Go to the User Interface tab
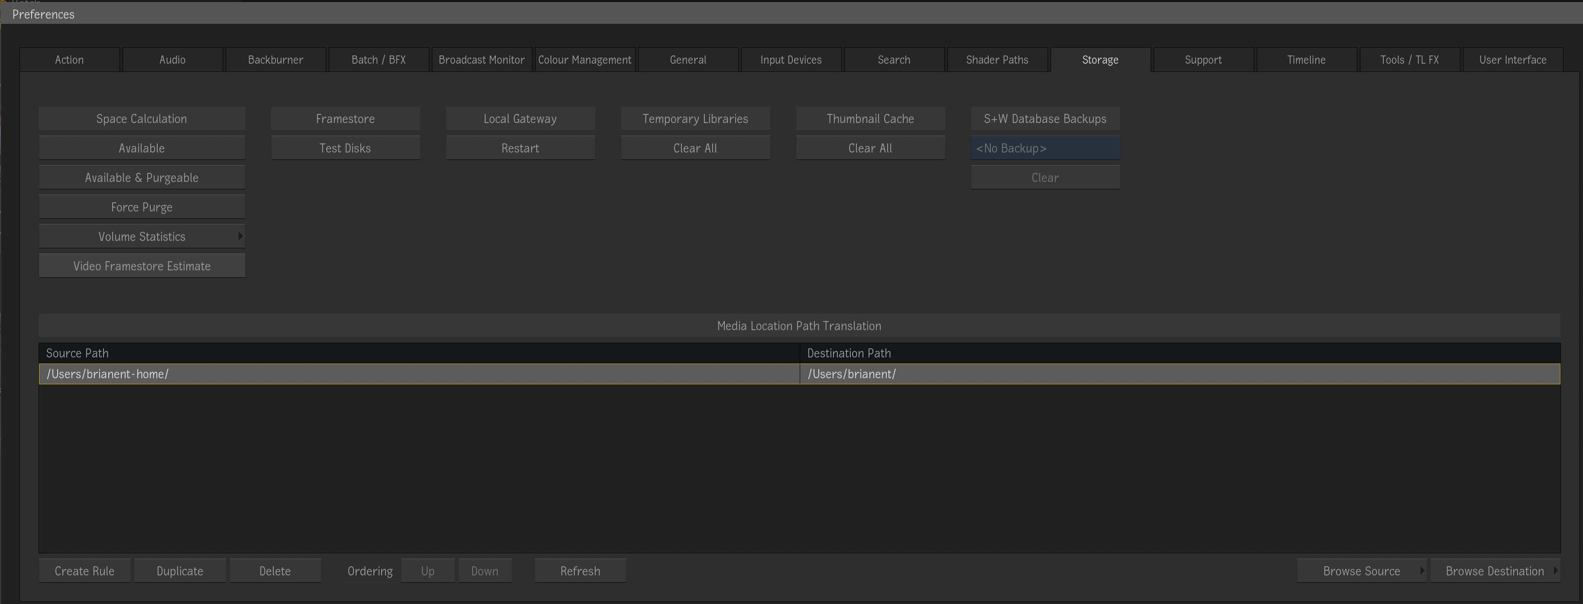The image size is (1583, 604). point(1512,60)
